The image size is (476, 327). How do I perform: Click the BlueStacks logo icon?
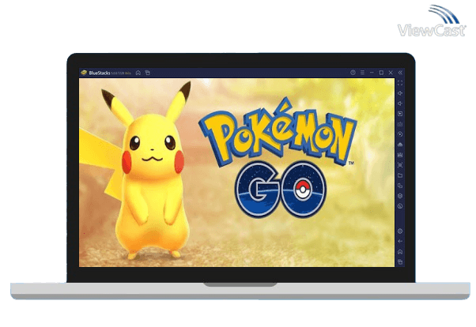(x=84, y=73)
